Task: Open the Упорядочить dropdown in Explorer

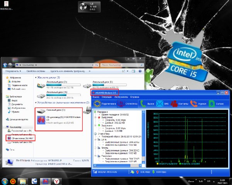Action: (13, 71)
